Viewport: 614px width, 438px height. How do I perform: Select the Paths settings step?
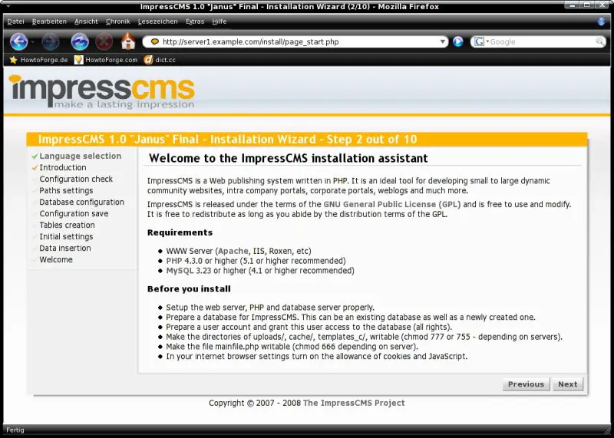66,190
